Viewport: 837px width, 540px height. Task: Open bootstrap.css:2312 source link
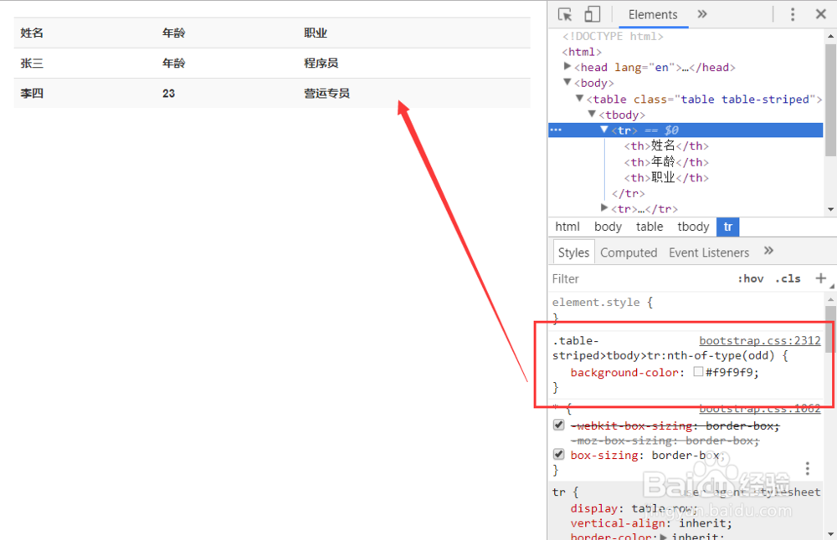tap(759, 340)
